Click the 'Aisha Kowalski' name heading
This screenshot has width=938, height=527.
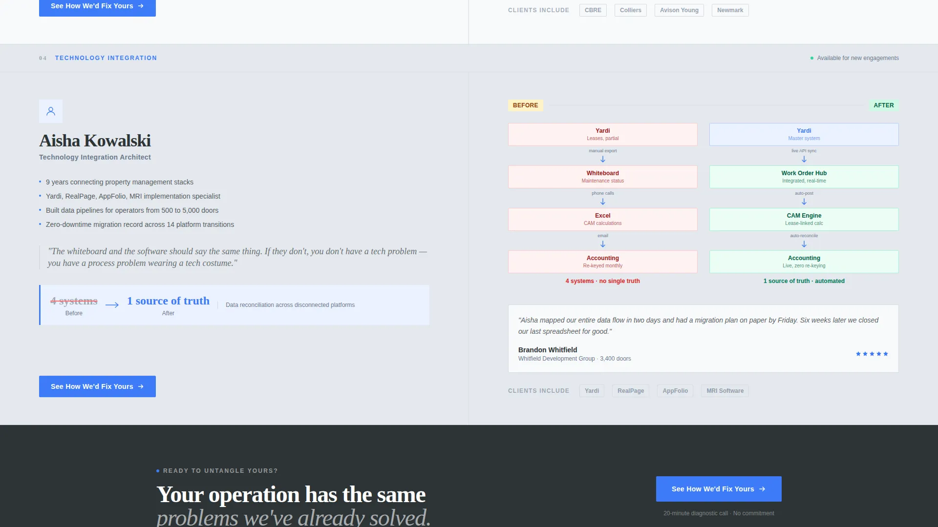[x=95, y=141]
